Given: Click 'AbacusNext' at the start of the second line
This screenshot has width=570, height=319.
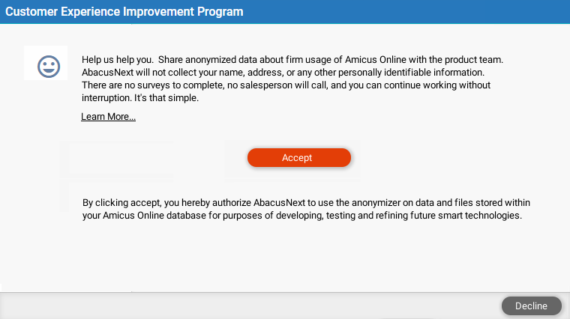Looking at the screenshot, I should click(x=107, y=72).
